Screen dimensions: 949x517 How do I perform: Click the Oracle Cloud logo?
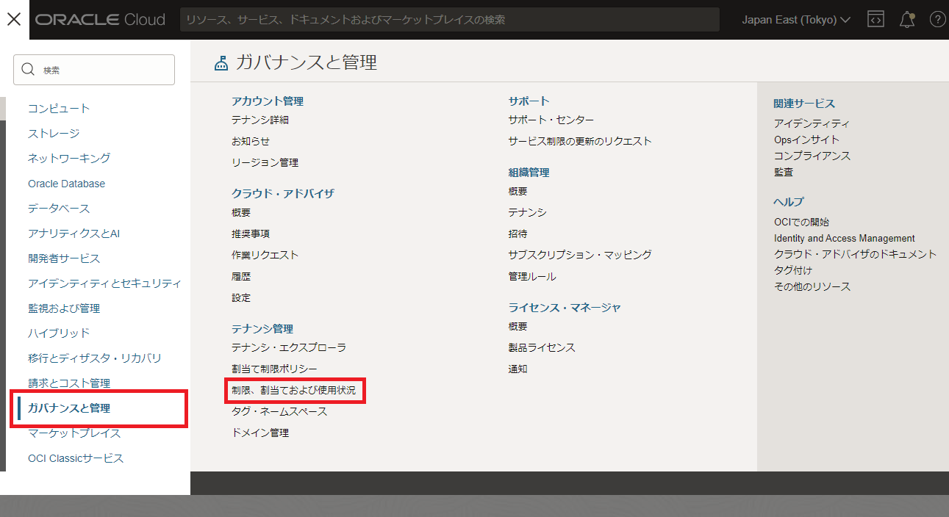(100, 20)
